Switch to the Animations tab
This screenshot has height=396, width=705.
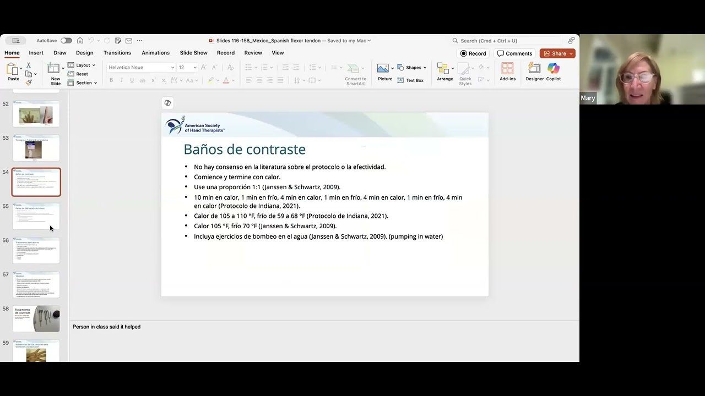coord(156,53)
